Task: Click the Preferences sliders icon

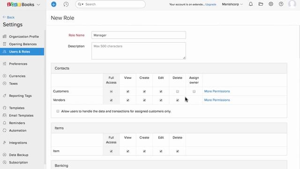Action: pos(5,64)
